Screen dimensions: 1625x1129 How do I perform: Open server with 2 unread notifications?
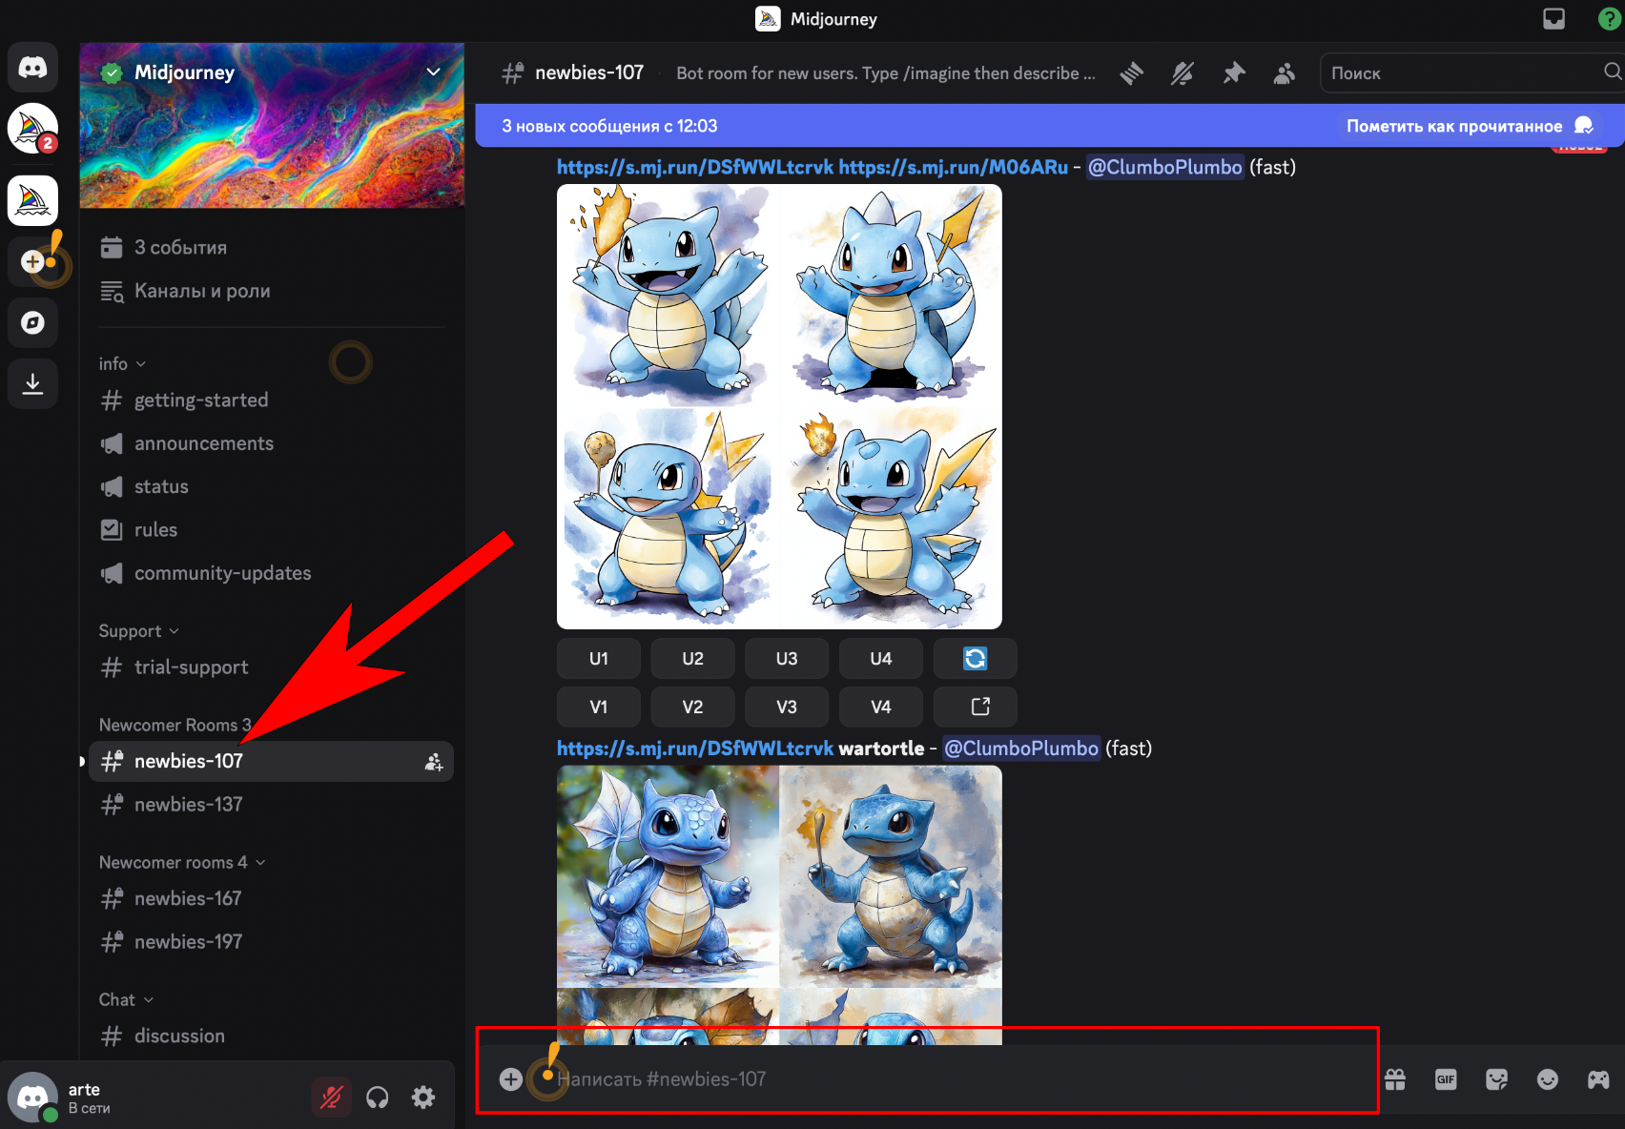coord(33,129)
